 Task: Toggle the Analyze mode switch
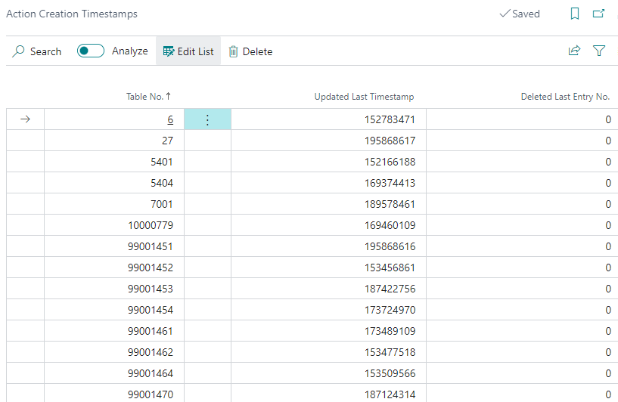[x=91, y=51]
